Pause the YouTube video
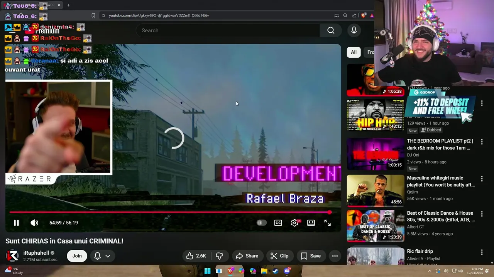Viewport: 494px width, 277px height. tap(16, 223)
